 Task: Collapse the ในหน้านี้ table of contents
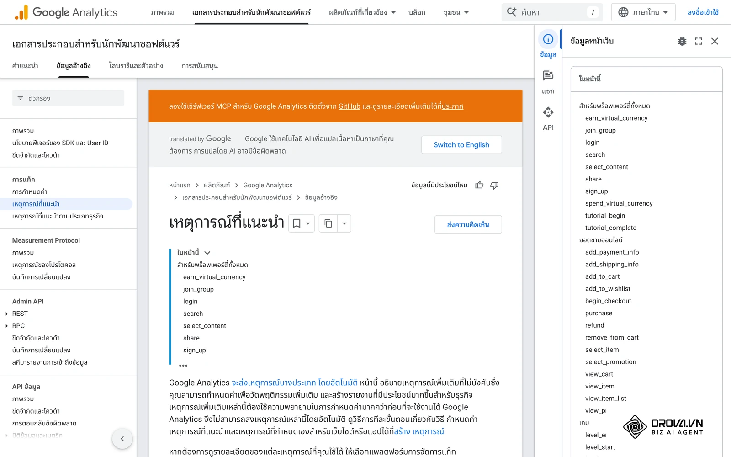click(207, 253)
